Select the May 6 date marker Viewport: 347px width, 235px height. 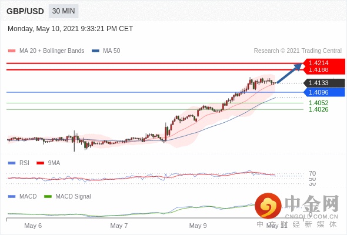point(33,226)
